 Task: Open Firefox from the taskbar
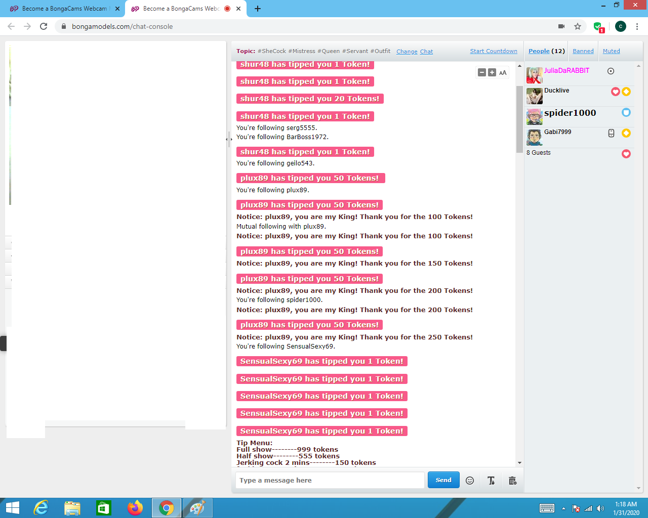(x=135, y=508)
